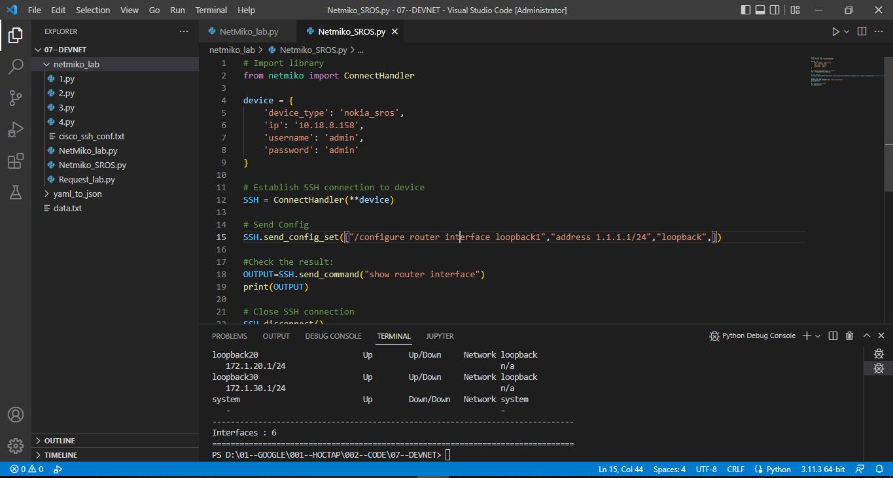Viewport: 893px width, 478px height.
Task: Click the netmiko_lab breadcrumb segment
Action: [232, 50]
